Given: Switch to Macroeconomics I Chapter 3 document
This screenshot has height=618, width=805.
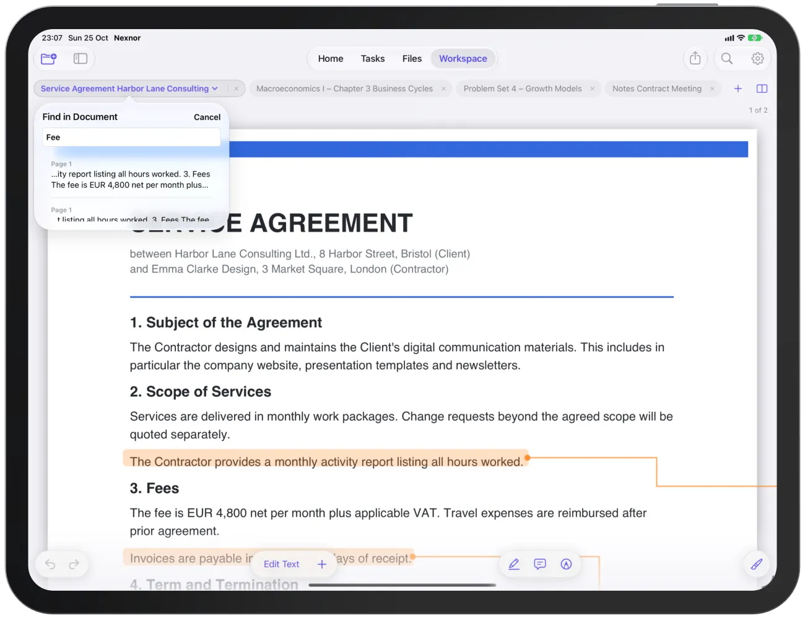Looking at the screenshot, I should 344,89.
